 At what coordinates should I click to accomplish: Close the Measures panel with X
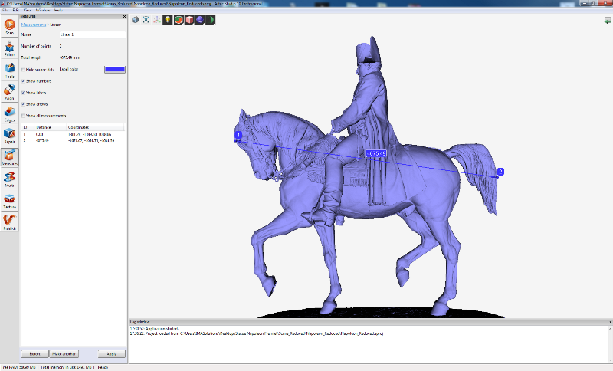124,16
